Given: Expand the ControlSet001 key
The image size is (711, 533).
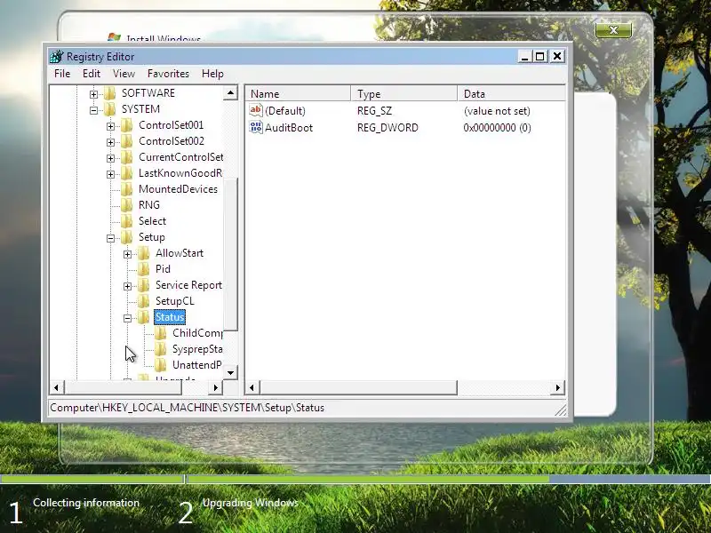Looking at the screenshot, I should 110,126.
